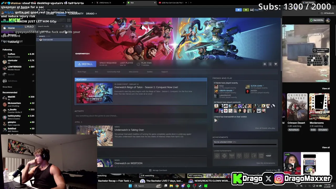Click the activity status input field
The image size is (336, 189).
[141, 116]
